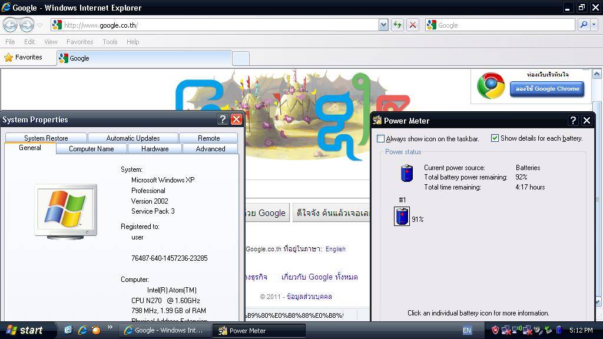Click battery #1 icon for details
The width and height of the screenshot is (603, 339).
tap(402, 217)
